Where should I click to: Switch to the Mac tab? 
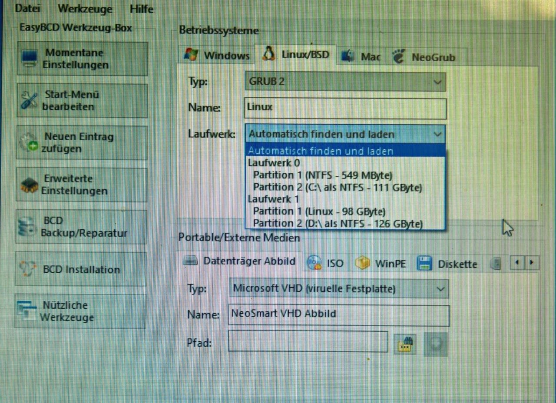361,56
